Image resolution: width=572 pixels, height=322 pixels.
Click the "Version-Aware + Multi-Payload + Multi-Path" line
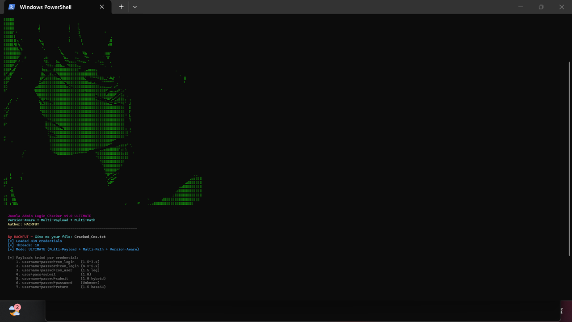coord(51,220)
